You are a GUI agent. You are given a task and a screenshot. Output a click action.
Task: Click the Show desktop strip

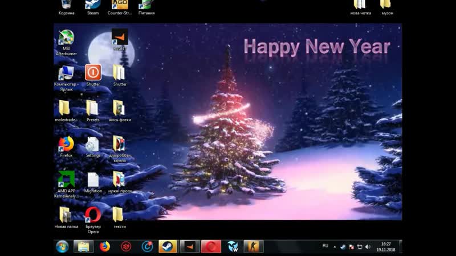click(x=401, y=247)
